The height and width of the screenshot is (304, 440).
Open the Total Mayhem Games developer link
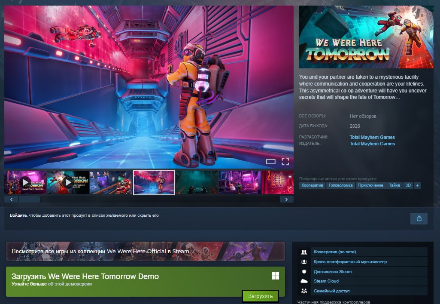372,137
